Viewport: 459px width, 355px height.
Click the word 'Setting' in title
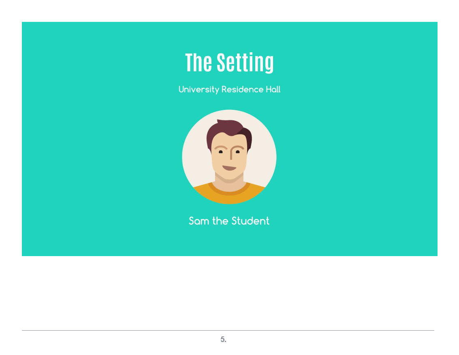coord(246,62)
